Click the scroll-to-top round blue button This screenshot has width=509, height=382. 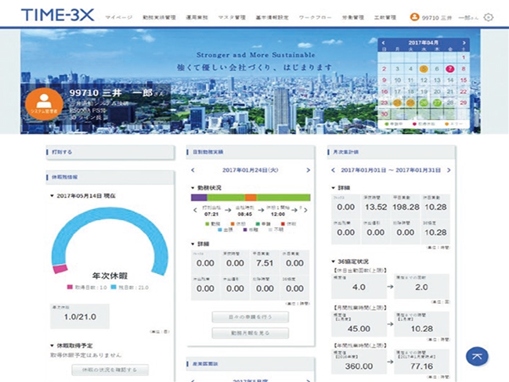point(476,355)
